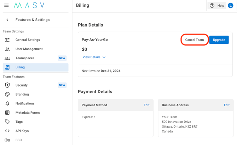This screenshot has height=145, width=237.
Task: Expand details with the View Details chevron
Action: [x=104, y=57]
